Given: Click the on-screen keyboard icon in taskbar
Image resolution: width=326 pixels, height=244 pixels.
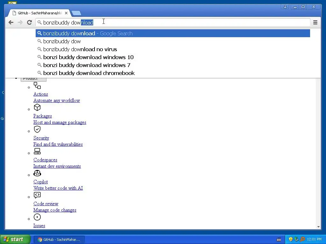Looking at the screenshot, I should pyautogui.click(x=279, y=240).
